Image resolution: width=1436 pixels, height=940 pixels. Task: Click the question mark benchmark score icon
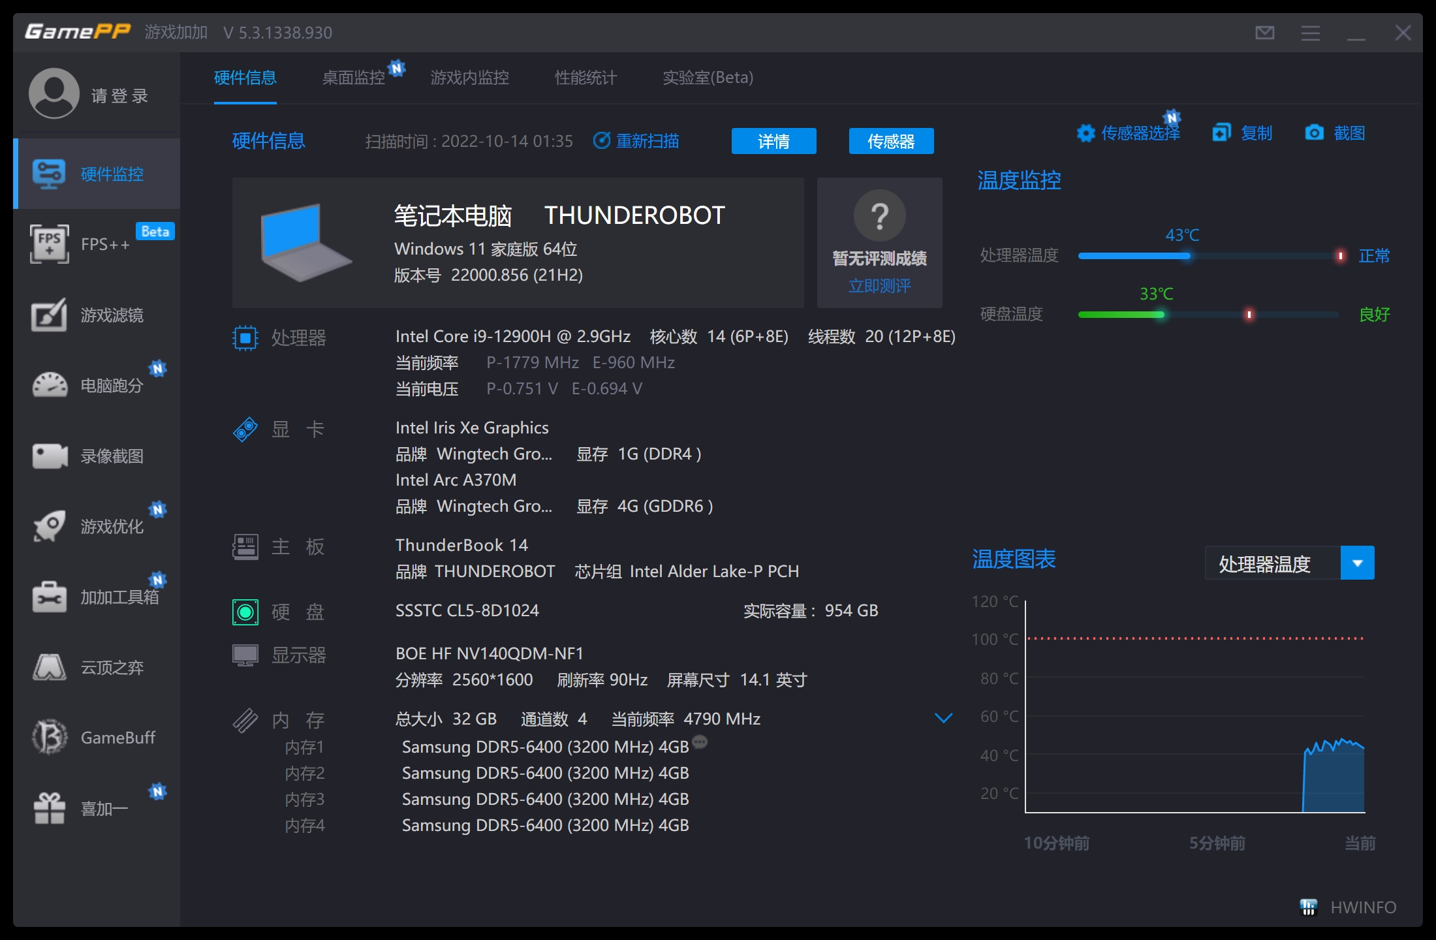click(x=880, y=215)
